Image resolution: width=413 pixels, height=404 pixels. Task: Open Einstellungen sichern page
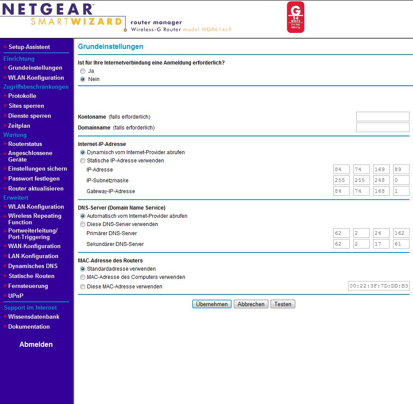point(37,169)
